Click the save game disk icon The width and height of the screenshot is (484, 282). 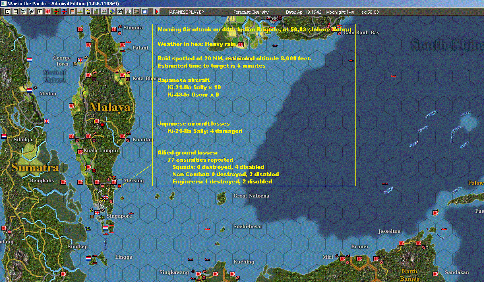8,12
